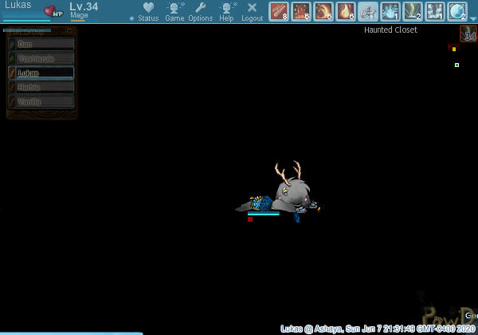Cast the ice shards skill in slot eight
Viewport: 478px width, 335px height.
435,11
